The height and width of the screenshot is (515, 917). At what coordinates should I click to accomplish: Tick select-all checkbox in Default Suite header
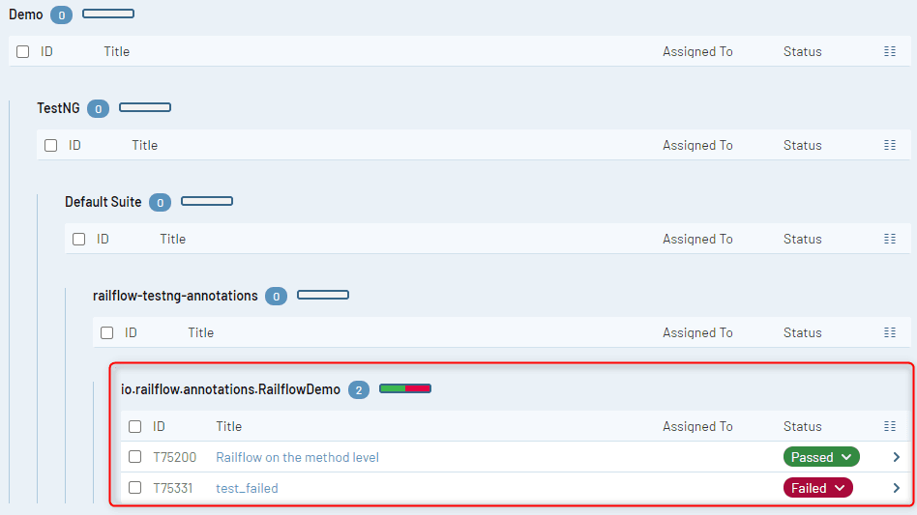(79, 239)
